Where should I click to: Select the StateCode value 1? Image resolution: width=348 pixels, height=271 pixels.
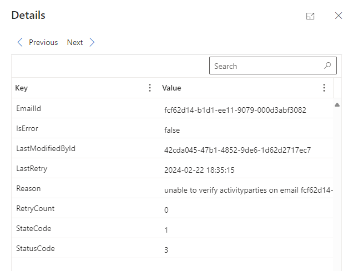tap(167, 230)
